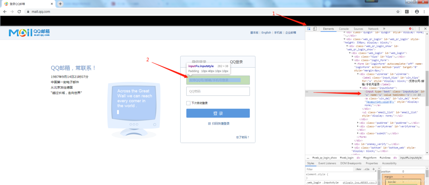429x185 pixels.
Task: Focus the QQ密码 password field
Action: pos(218,91)
